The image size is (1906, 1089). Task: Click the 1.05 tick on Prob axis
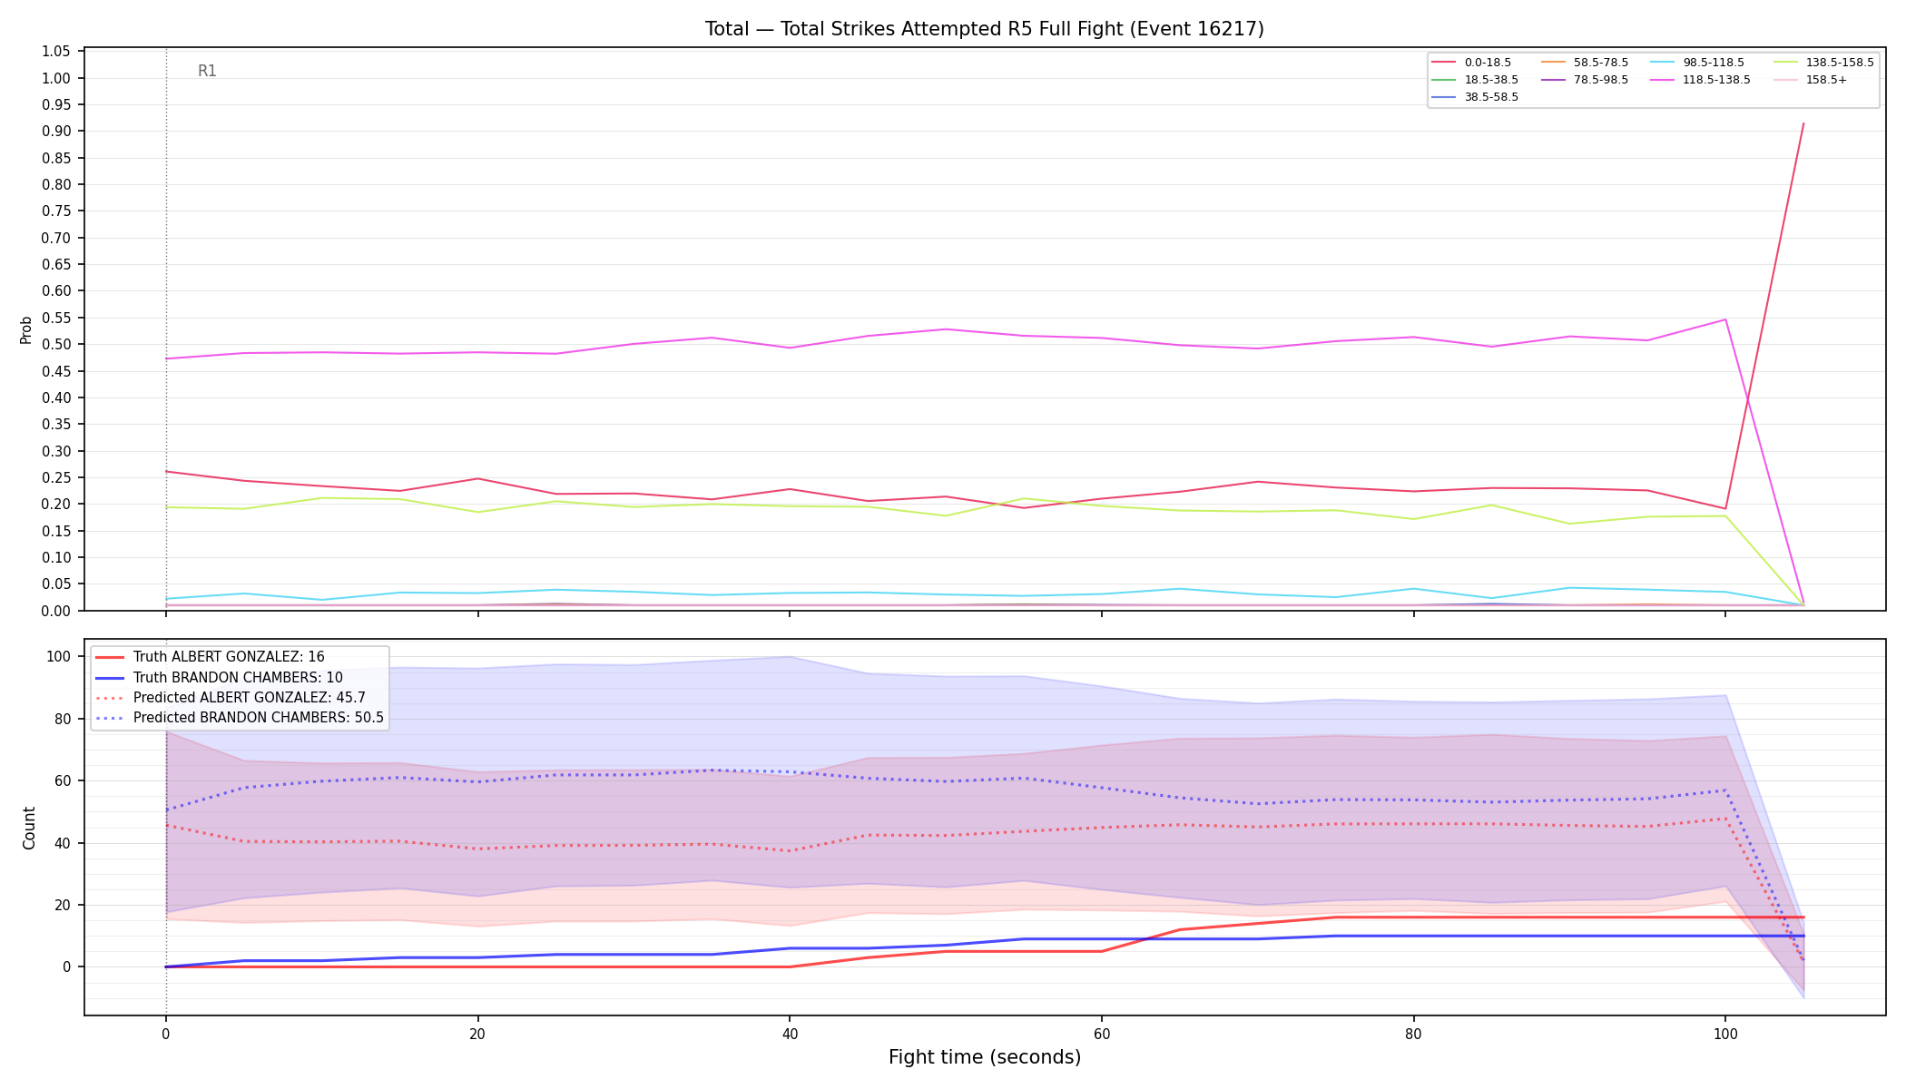(56, 52)
